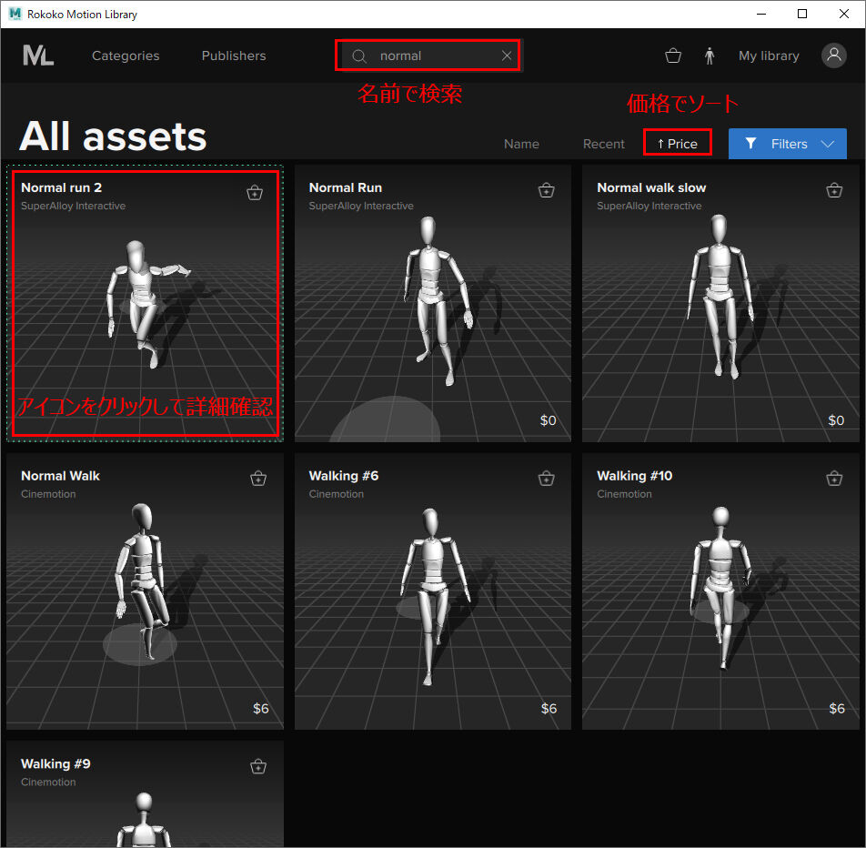
Task: Click the basket icon on Normal Run card
Action: pyautogui.click(x=547, y=189)
